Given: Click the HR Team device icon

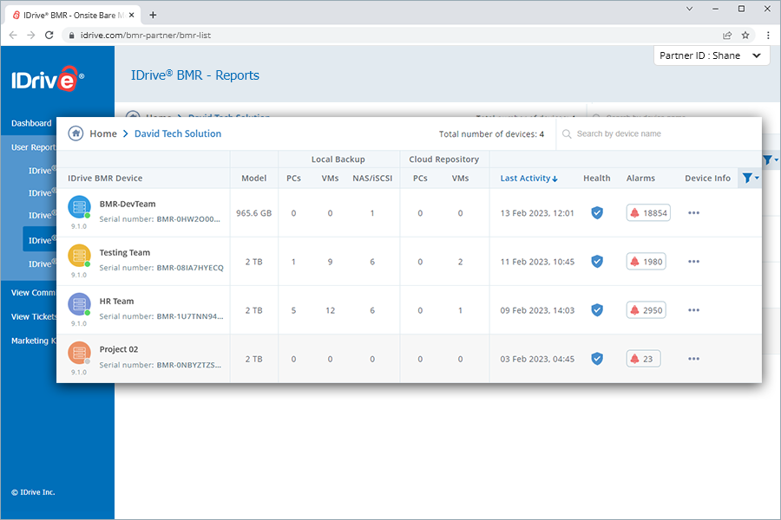Looking at the screenshot, I should pos(79,304).
